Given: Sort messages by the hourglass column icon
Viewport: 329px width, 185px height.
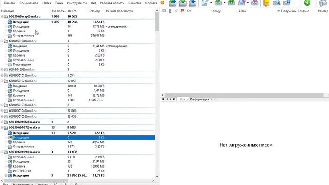Looking at the screenshot, I should [170, 11].
